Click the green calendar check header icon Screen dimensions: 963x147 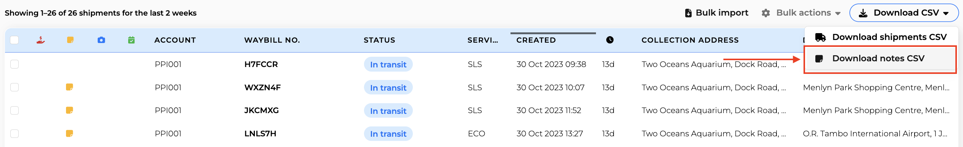(131, 40)
